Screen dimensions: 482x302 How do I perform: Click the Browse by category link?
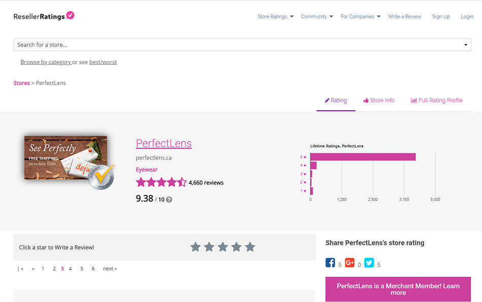[x=46, y=62]
